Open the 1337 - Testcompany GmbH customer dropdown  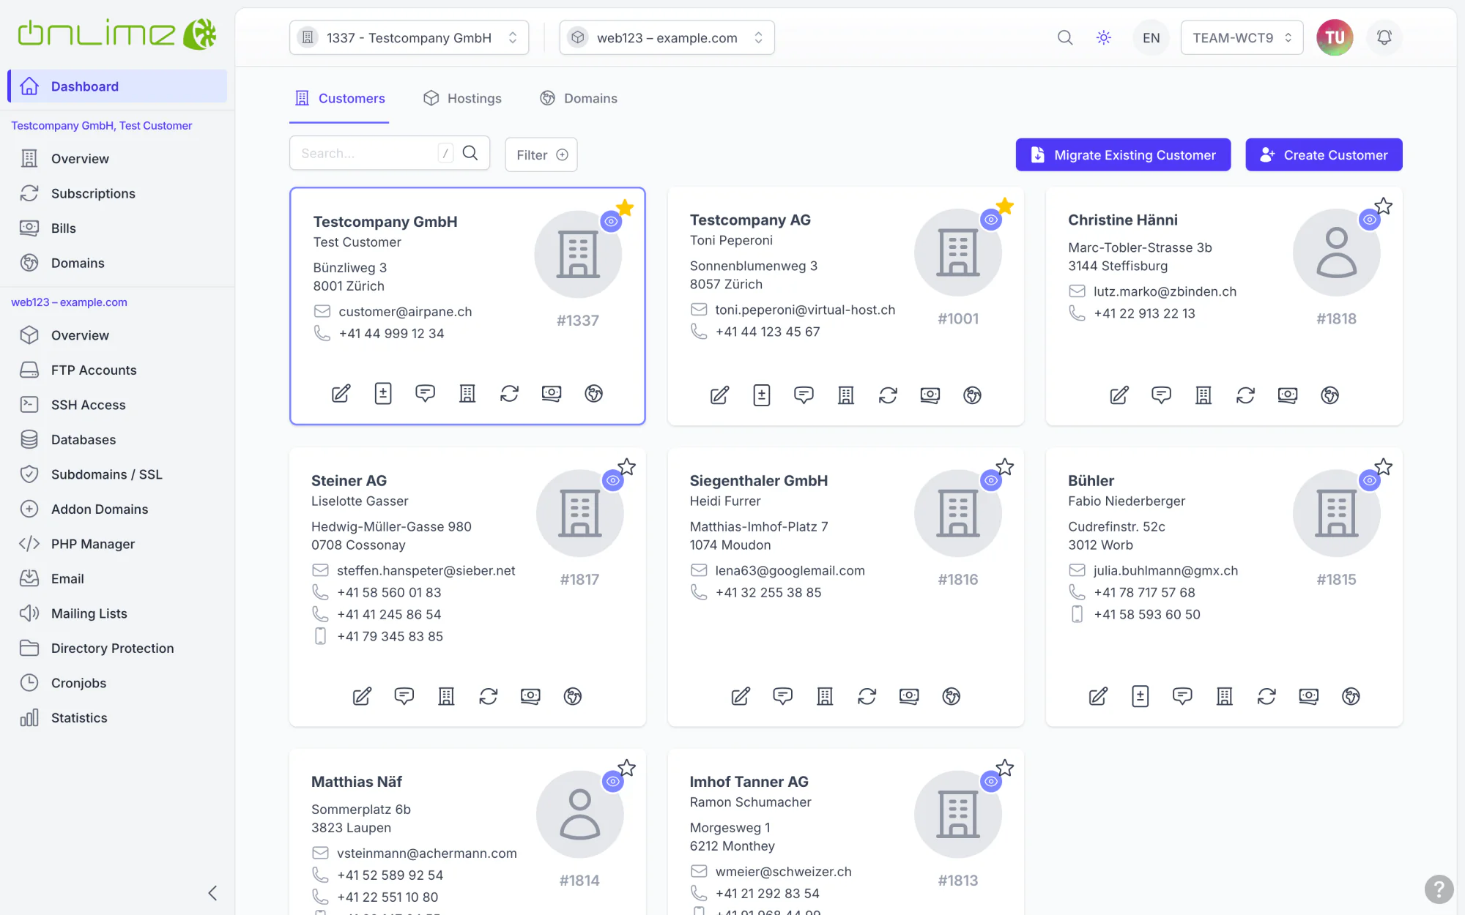point(409,37)
